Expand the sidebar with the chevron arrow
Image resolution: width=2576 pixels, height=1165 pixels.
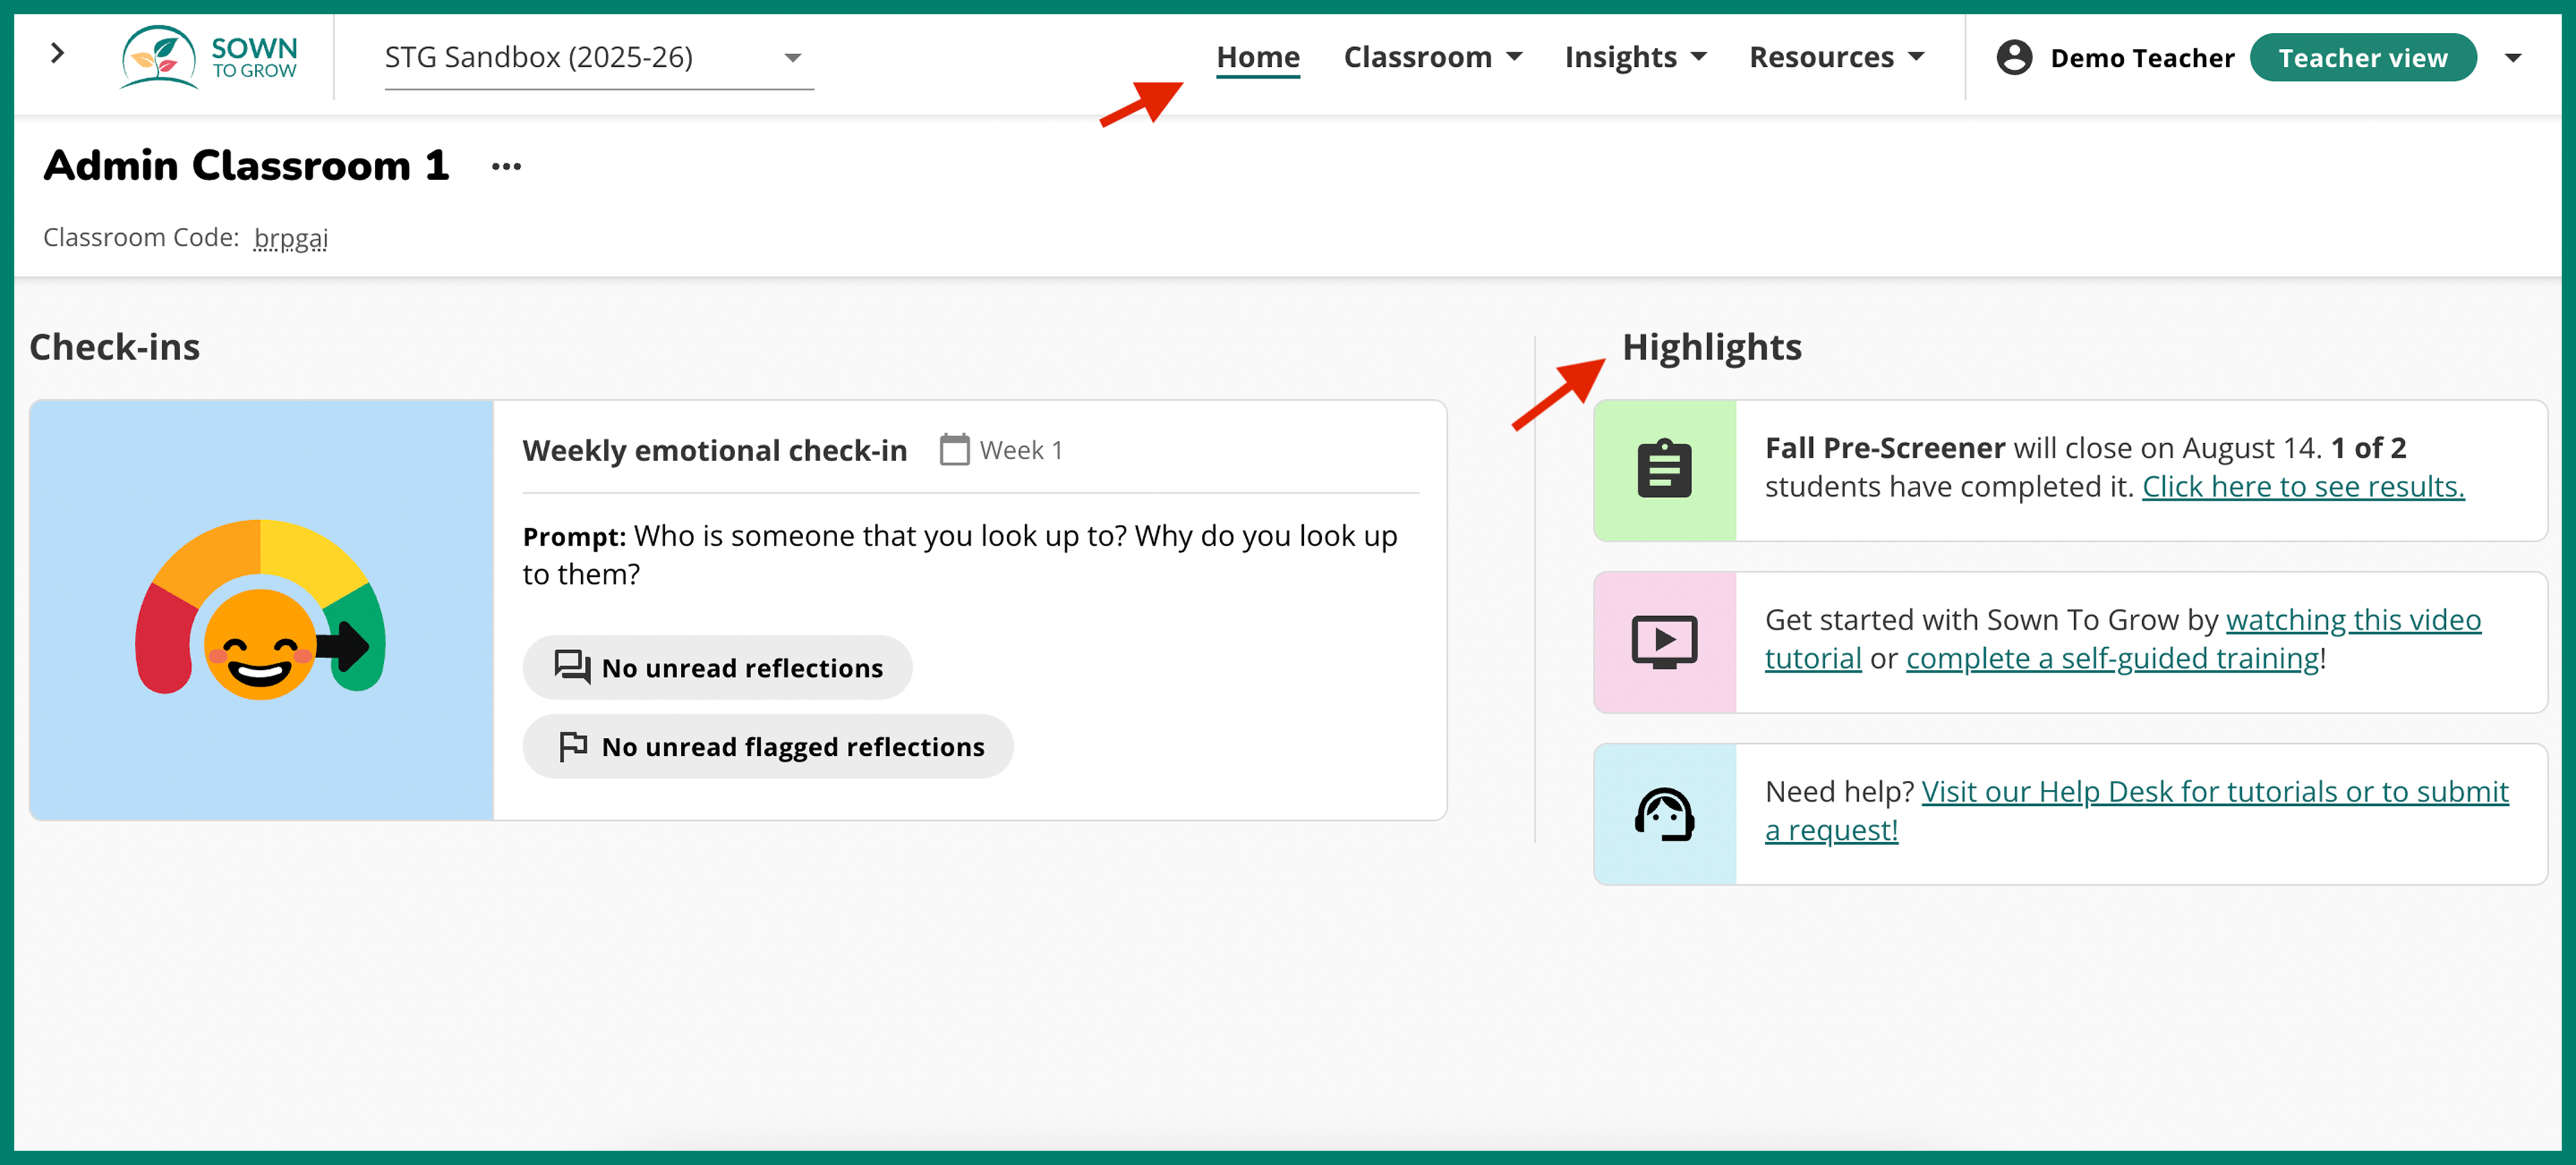(58, 54)
